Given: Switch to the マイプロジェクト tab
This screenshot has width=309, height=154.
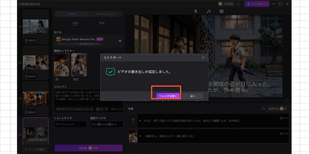Looking at the screenshot, I should pyautogui.click(x=105, y=14).
